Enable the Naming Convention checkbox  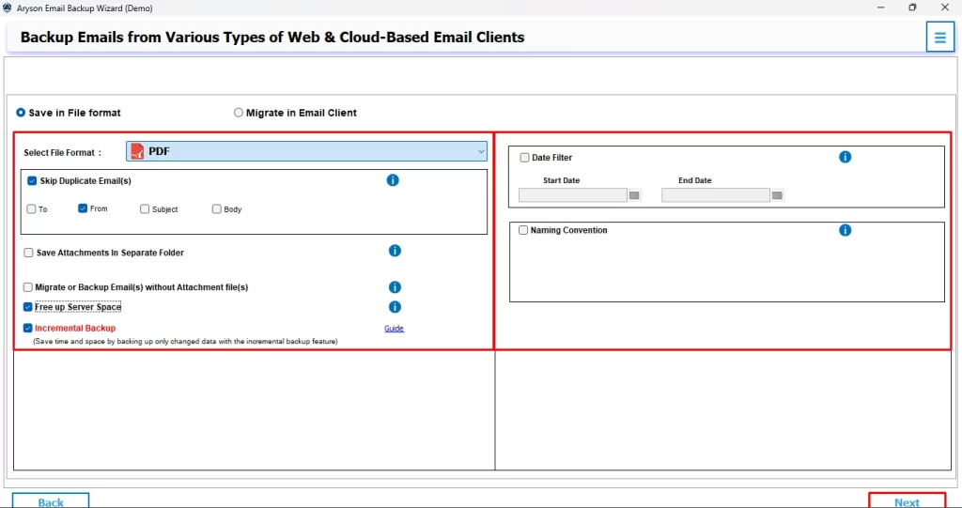(523, 230)
